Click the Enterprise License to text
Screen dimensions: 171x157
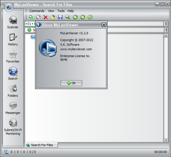point(75,56)
